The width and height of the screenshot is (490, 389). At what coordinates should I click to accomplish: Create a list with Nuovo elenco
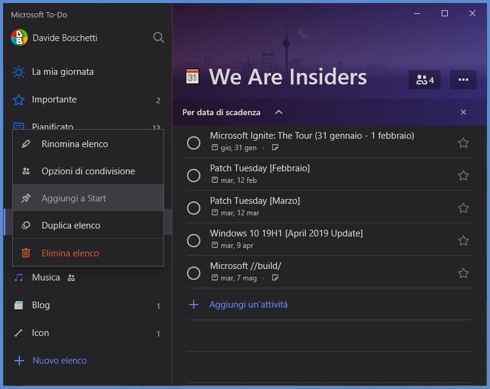pyautogui.click(x=59, y=361)
